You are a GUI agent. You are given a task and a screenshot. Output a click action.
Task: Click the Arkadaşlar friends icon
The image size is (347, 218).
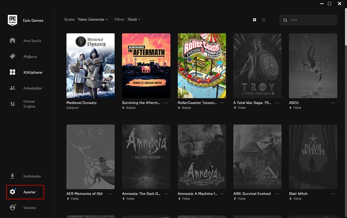13,88
